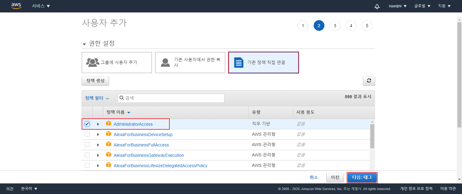Image resolution: width=462 pixels, height=194 pixels.
Task: Go to wizard step 3
Action: coord(335,26)
